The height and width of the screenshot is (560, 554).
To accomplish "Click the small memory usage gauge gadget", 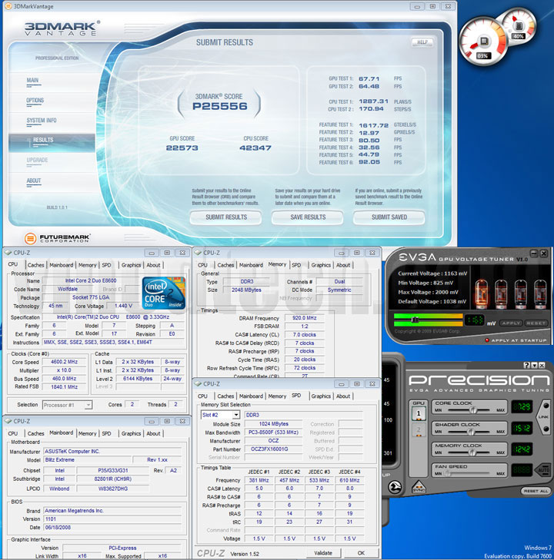I will point(519,25).
